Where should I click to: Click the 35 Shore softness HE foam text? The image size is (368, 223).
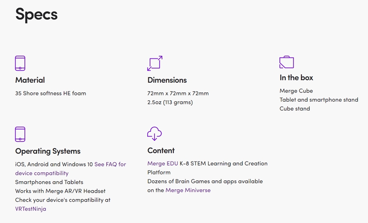pyautogui.click(x=51, y=93)
